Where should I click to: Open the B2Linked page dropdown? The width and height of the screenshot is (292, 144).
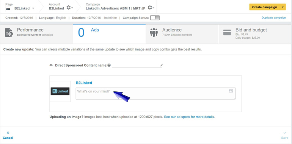coord(33,8)
